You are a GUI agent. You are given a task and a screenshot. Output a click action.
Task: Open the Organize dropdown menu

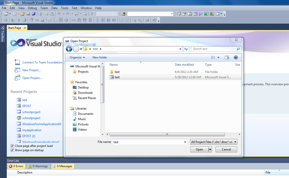pos(77,57)
